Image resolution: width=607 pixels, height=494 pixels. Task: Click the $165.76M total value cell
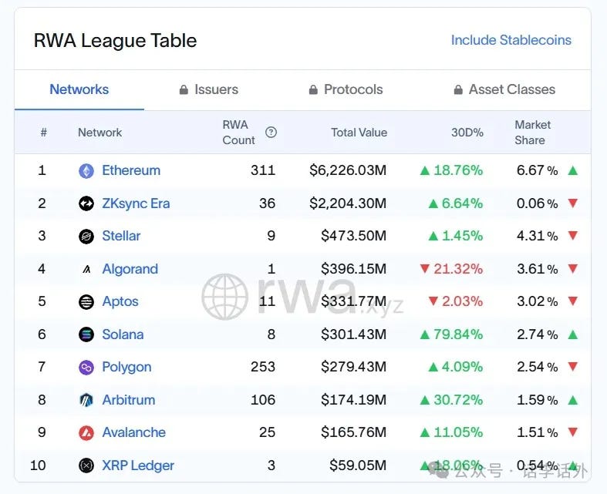pos(353,432)
